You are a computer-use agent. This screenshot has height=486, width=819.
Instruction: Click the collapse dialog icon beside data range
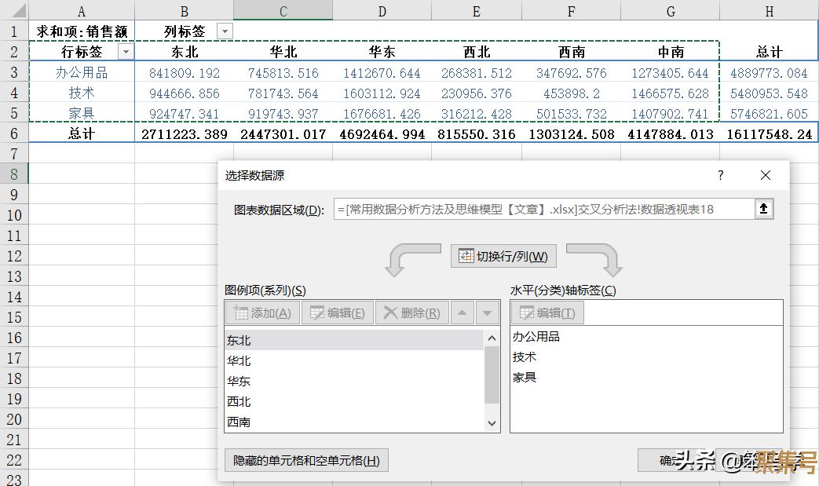[763, 209]
